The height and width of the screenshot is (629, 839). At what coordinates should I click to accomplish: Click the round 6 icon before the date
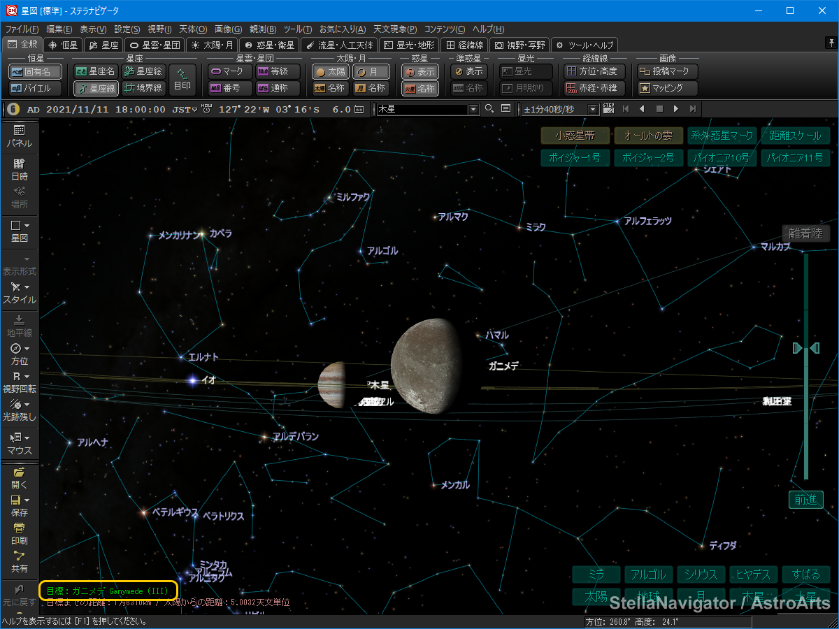pos(13,109)
